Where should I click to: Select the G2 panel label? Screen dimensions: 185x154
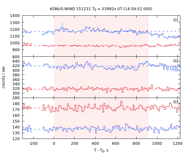tap(176, 61)
